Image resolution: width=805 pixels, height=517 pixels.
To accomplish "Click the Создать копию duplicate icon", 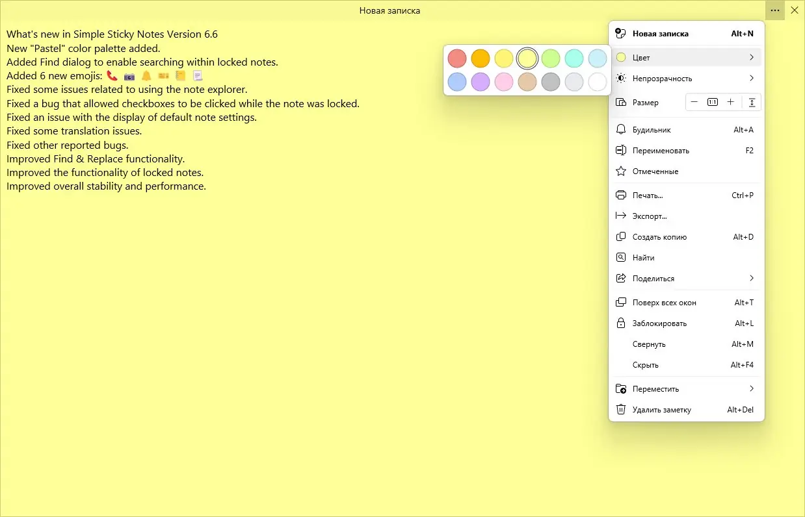I will coord(620,237).
